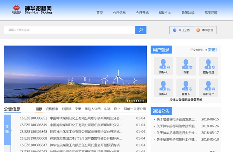
Task: Open 常见问题 navigation item
Action: 211,13
